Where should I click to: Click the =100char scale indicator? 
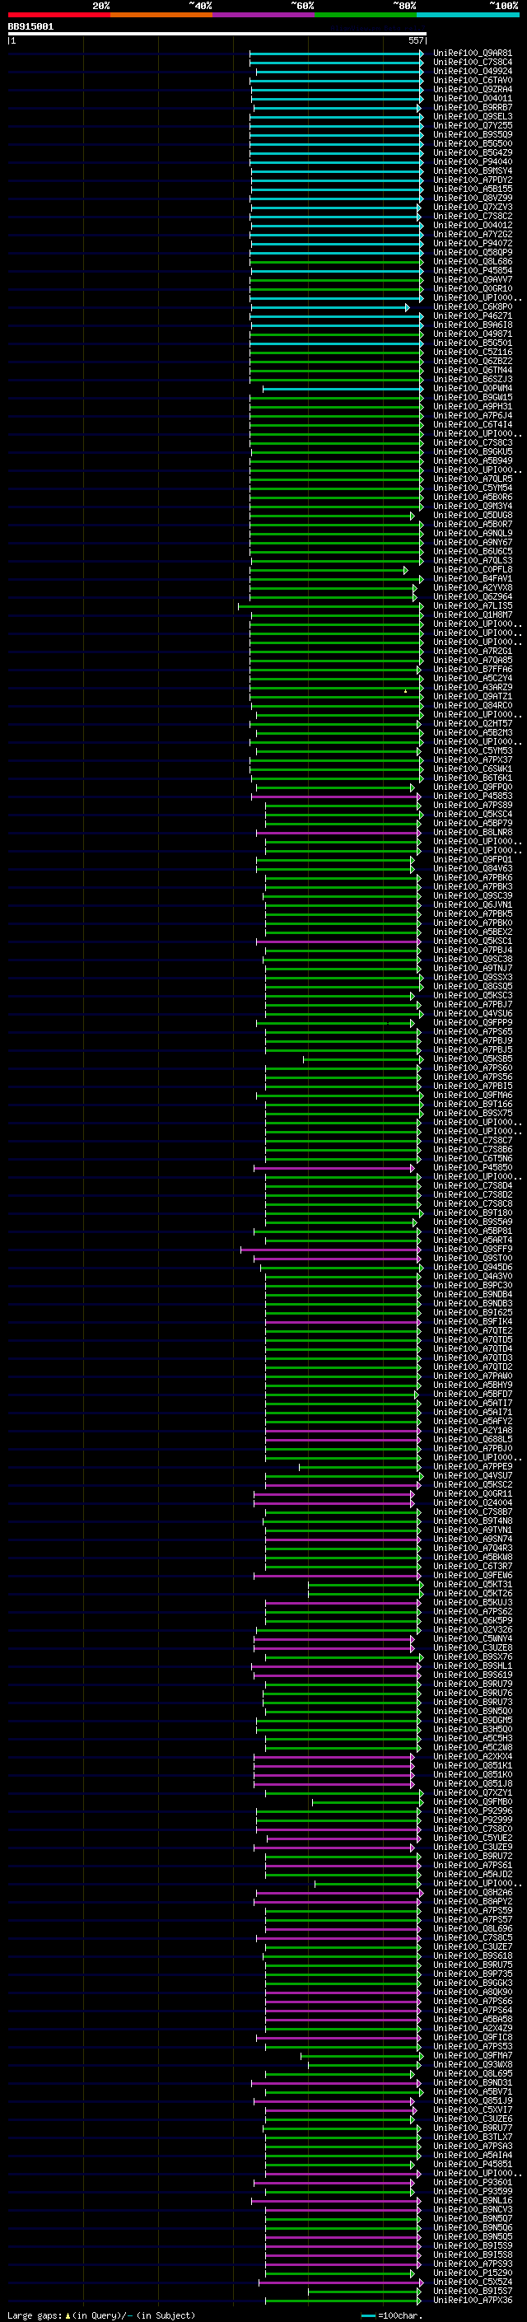coord(391,2315)
